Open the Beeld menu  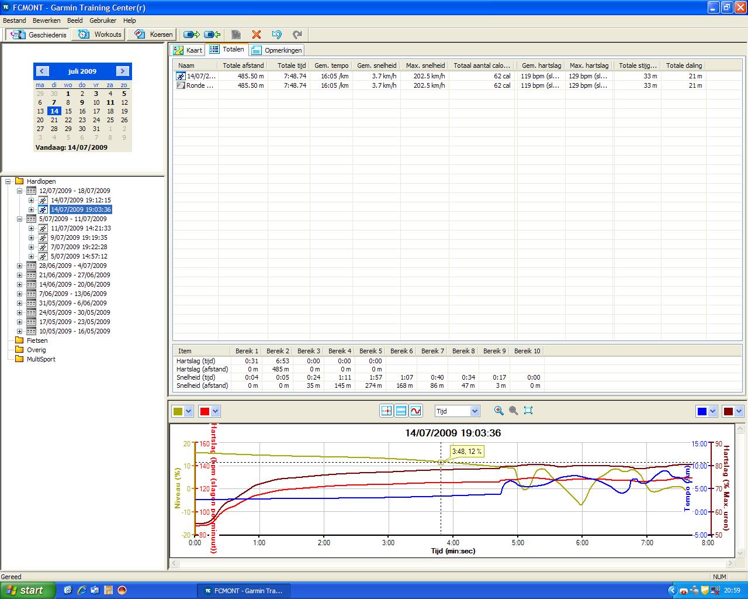(75, 20)
